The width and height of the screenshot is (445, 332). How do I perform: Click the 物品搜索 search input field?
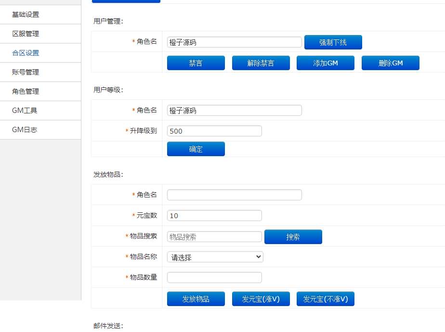(x=214, y=236)
